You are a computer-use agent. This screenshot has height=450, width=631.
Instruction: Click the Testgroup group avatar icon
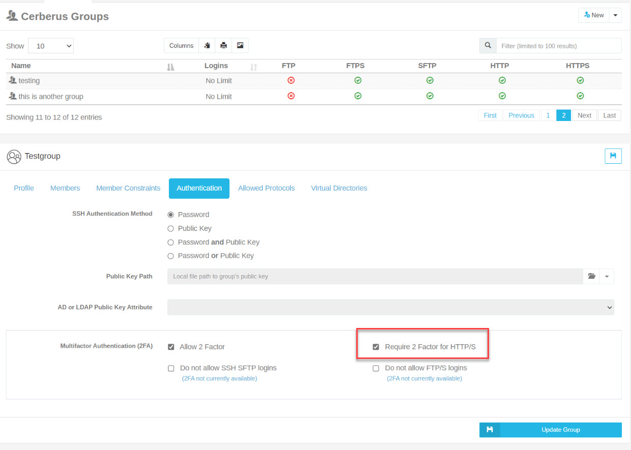[14, 156]
